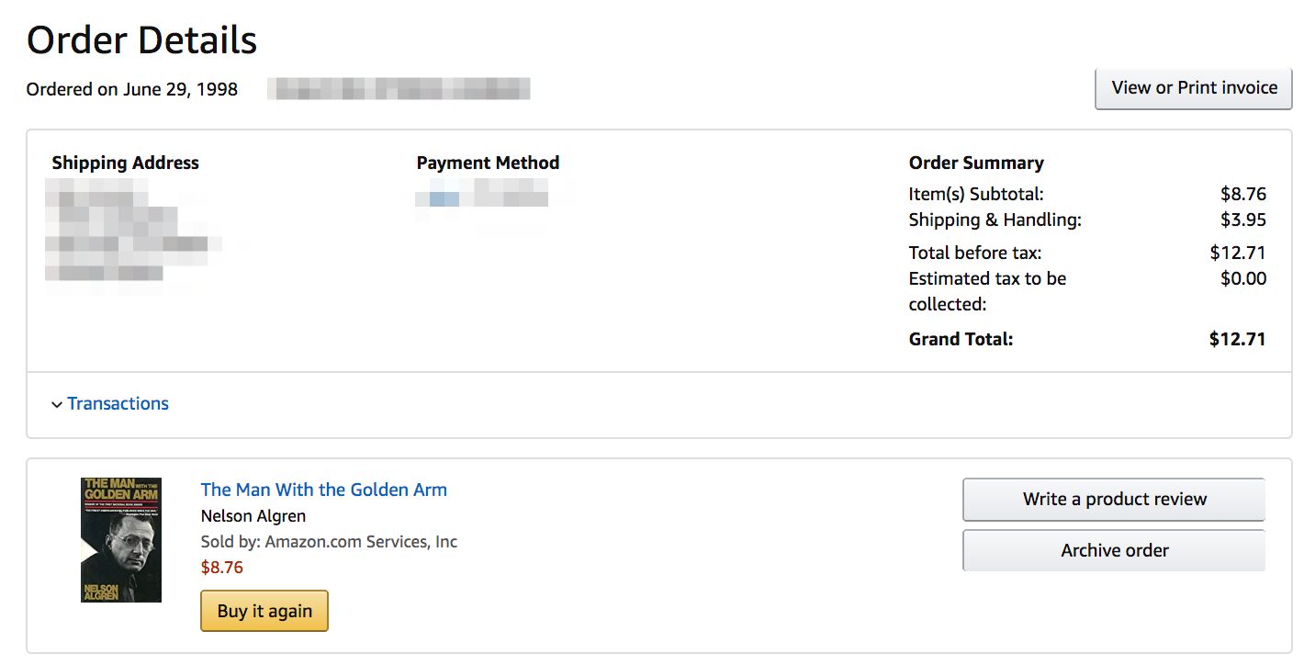Click the View or Print invoice button
Viewport: 1304px width, 665px height.
coord(1194,88)
